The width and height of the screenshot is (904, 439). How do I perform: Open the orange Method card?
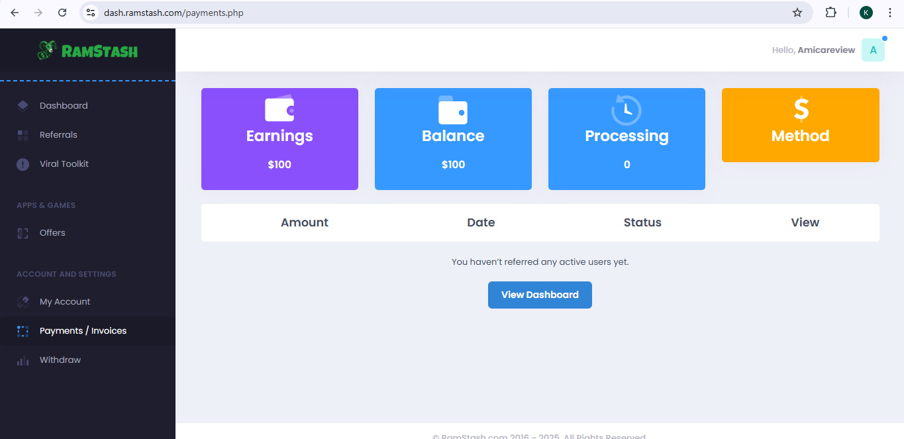click(800, 125)
